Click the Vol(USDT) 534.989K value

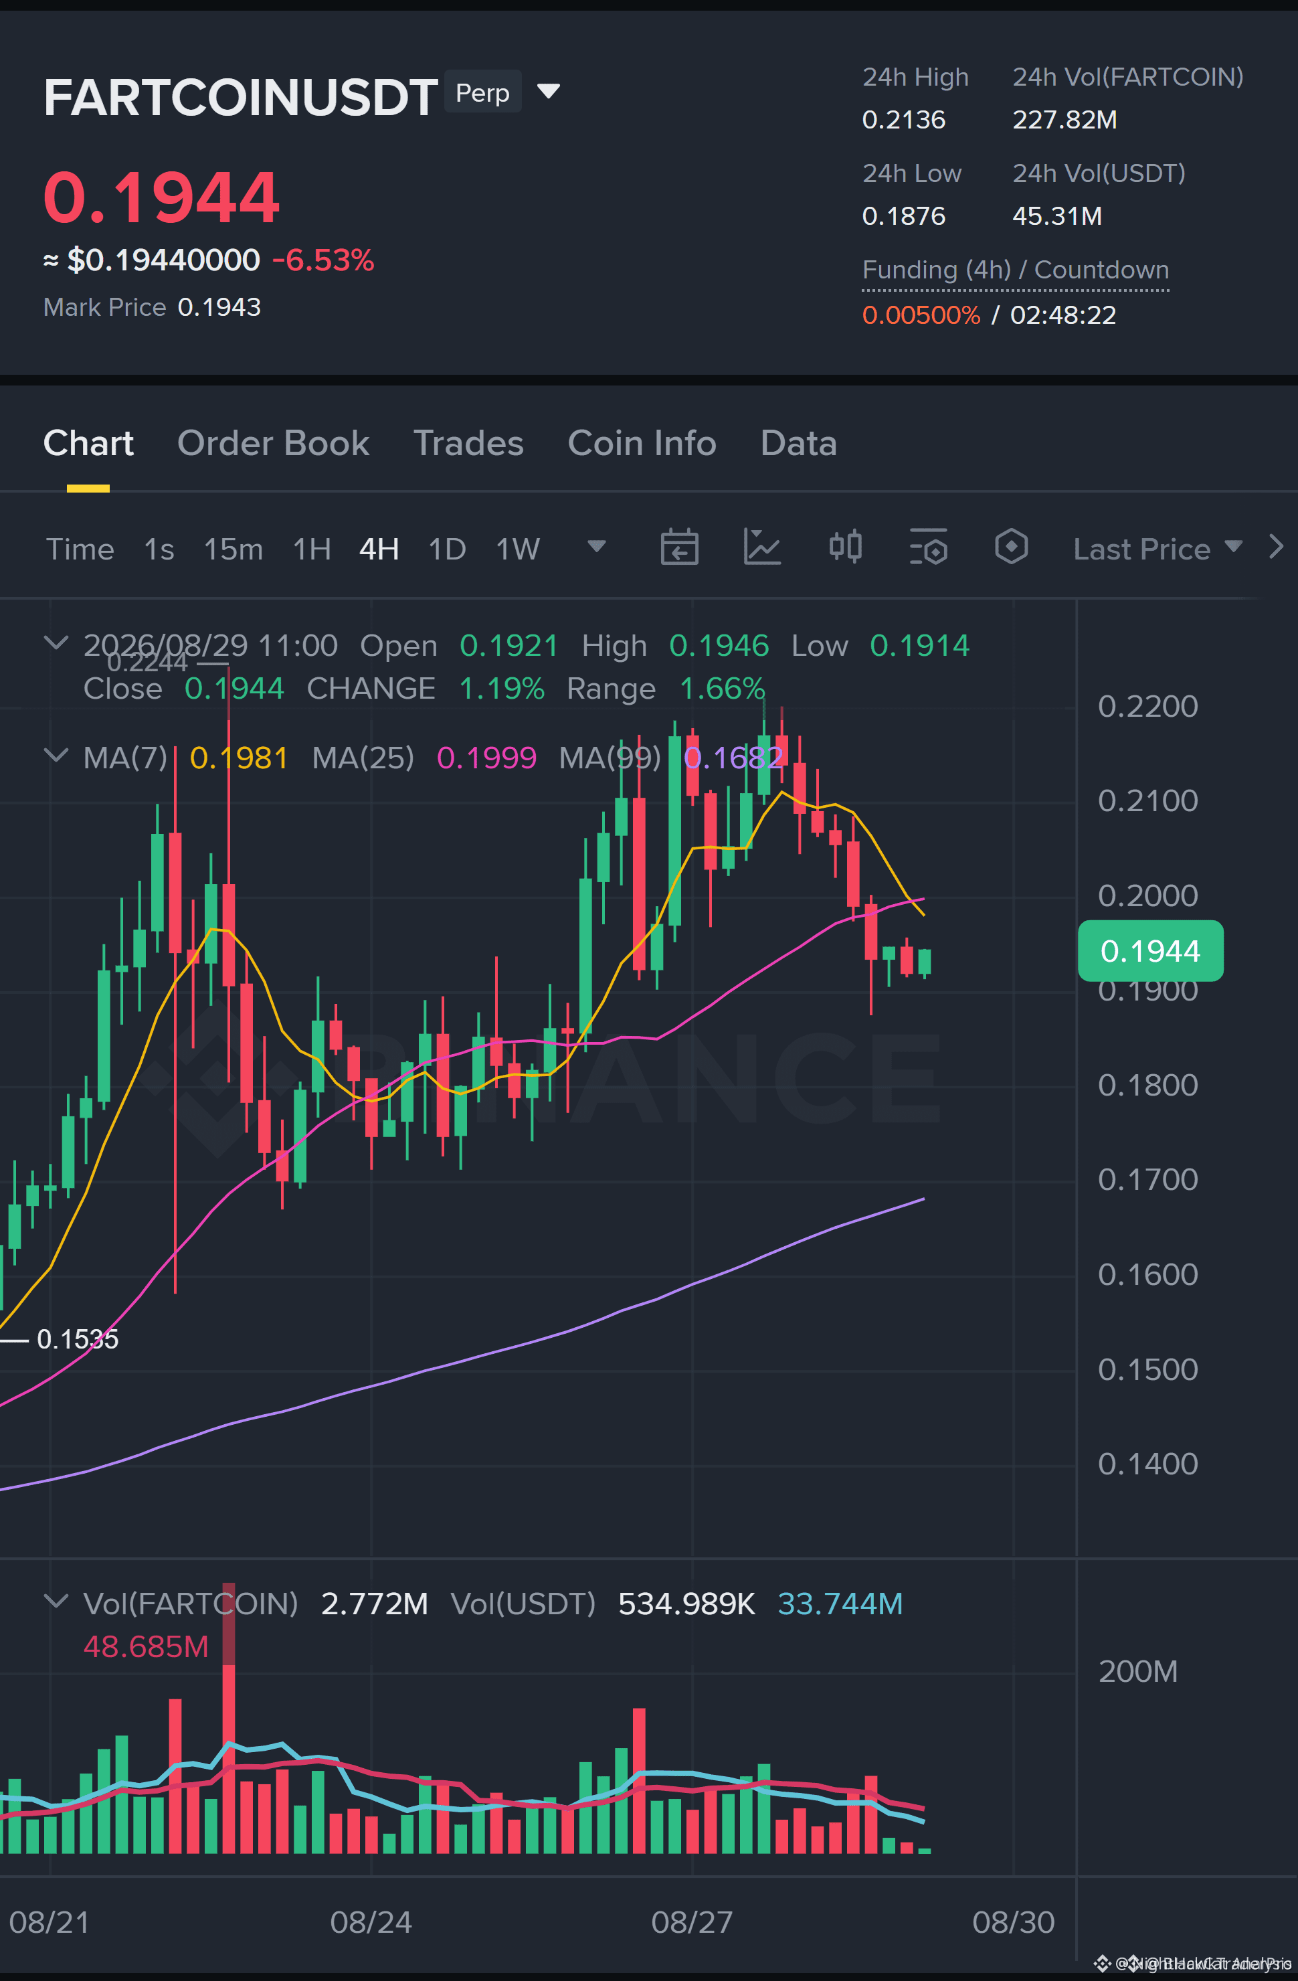(686, 1604)
